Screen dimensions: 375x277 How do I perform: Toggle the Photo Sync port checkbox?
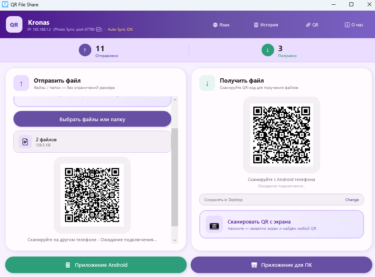[x=99, y=30]
